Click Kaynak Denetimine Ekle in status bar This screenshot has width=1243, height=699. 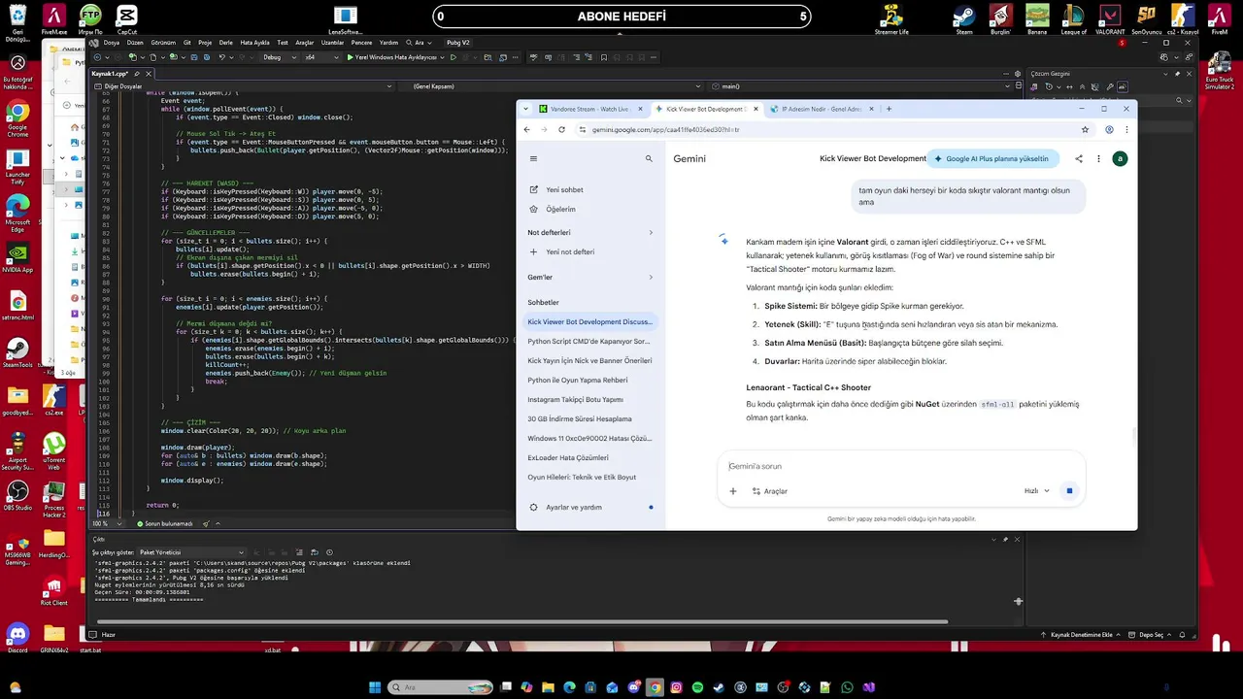[1080, 635]
